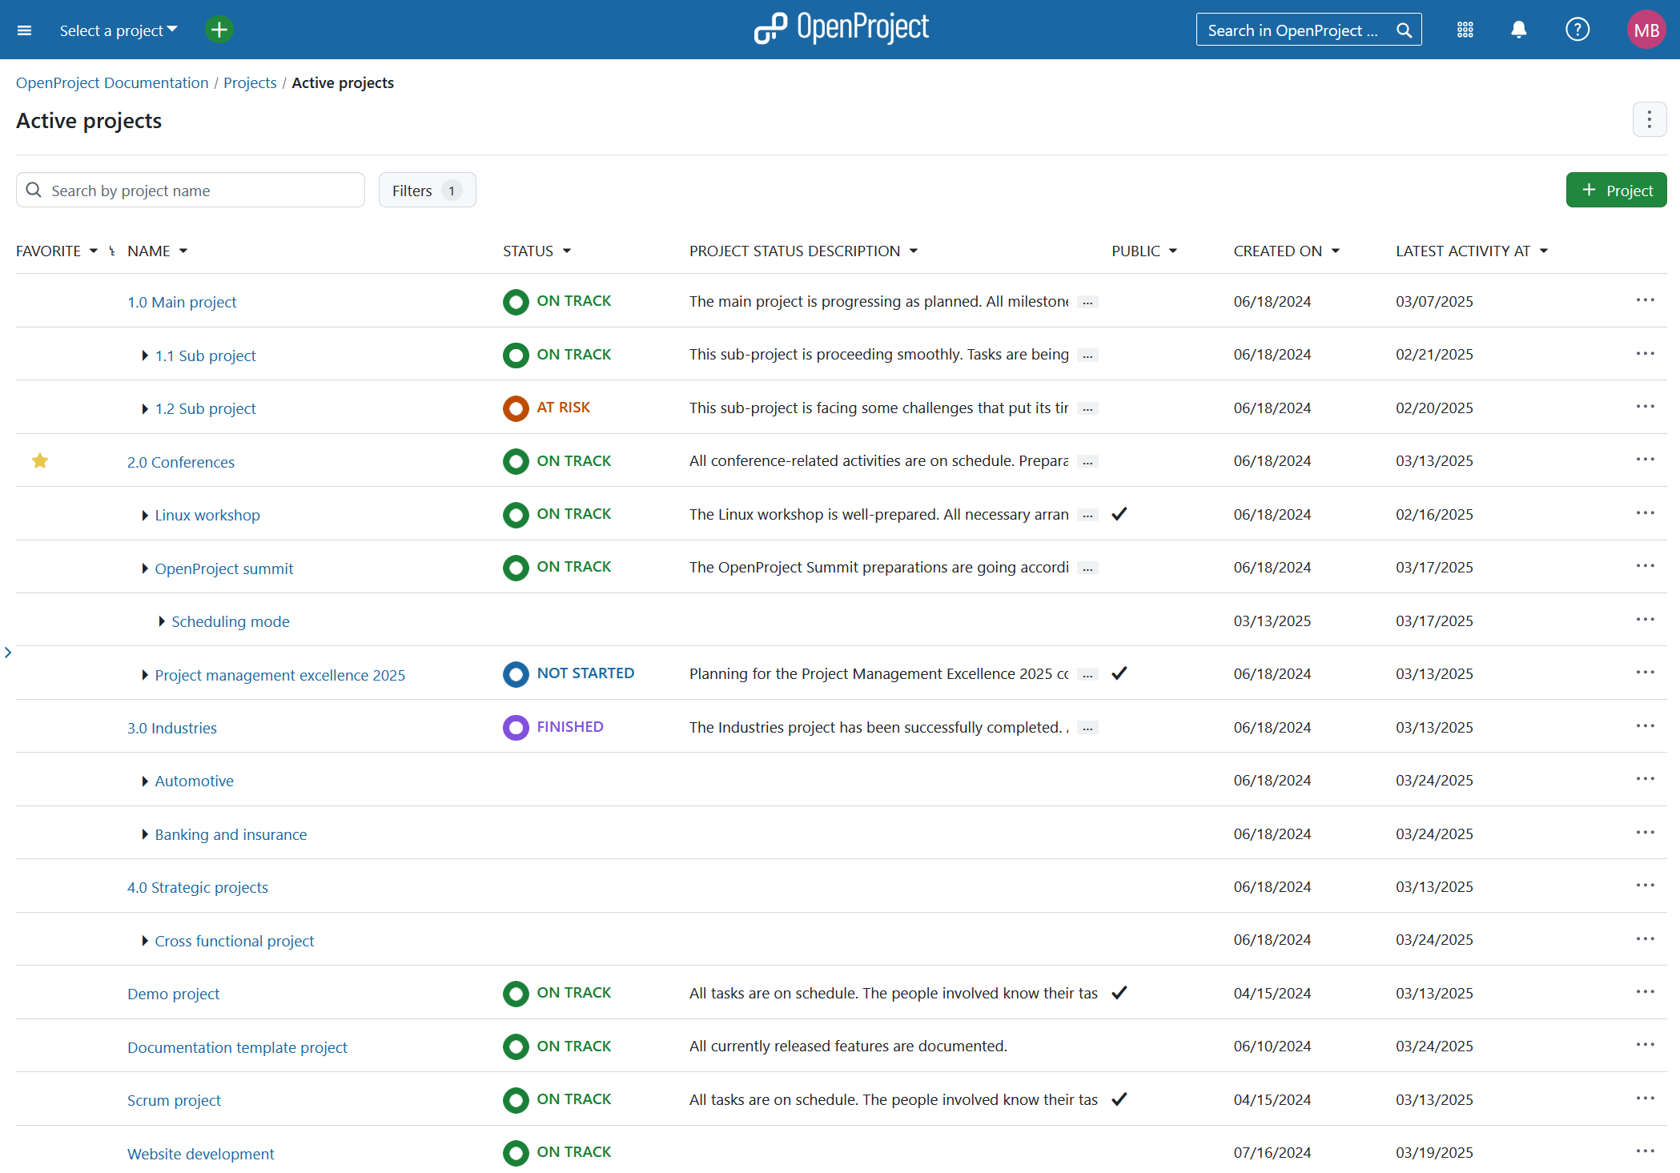Open the MB user avatar menu
The image size is (1680, 1173).
[x=1646, y=30]
